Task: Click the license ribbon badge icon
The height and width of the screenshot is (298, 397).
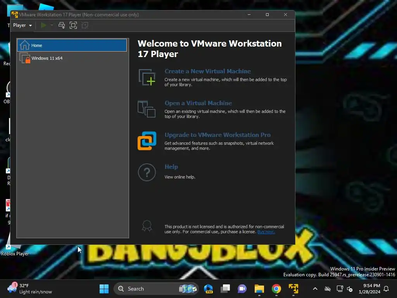Action: [x=147, y=226]
